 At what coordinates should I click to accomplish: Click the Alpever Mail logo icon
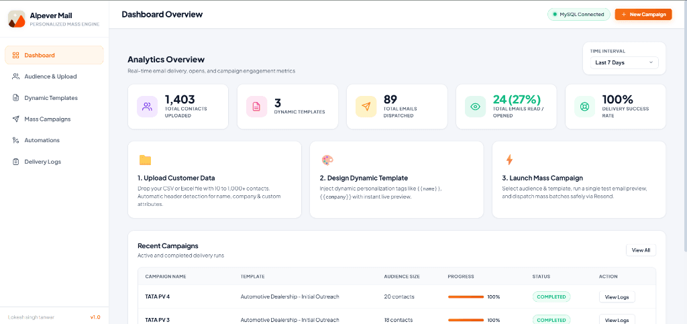[17, 19]
